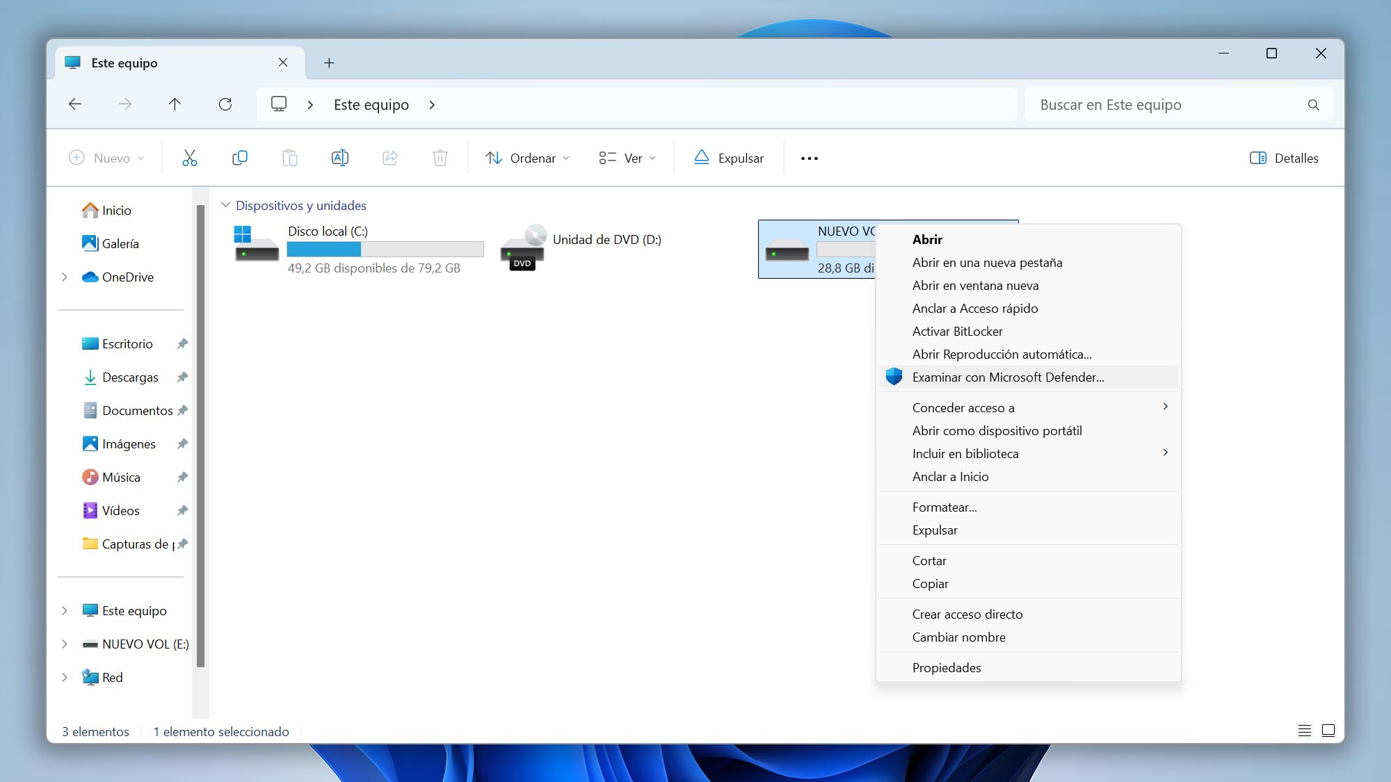The width and height of the screenshot is (1391, 782).
Task: Choose Formatear... in context menu
Action: [1029, 507]
